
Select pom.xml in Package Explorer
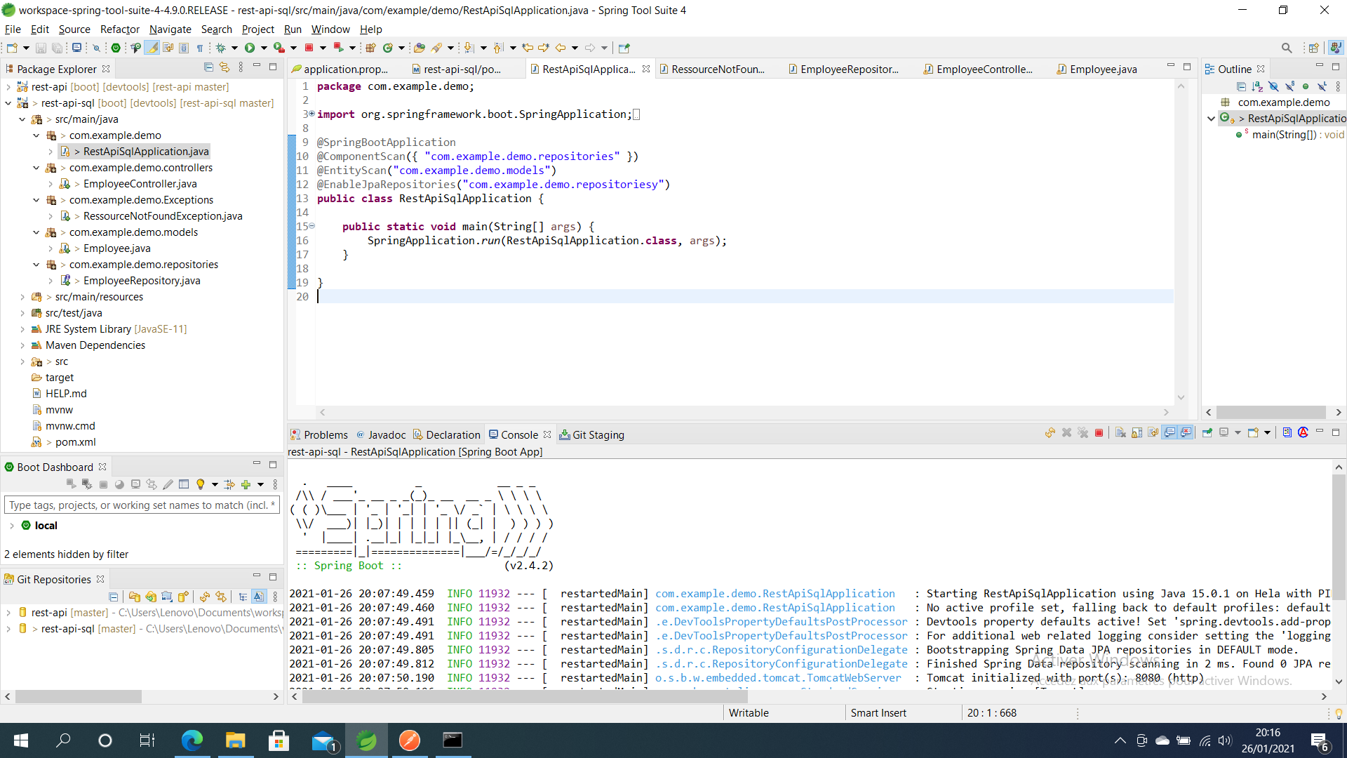pyautogui.click(x=76, y=442)
